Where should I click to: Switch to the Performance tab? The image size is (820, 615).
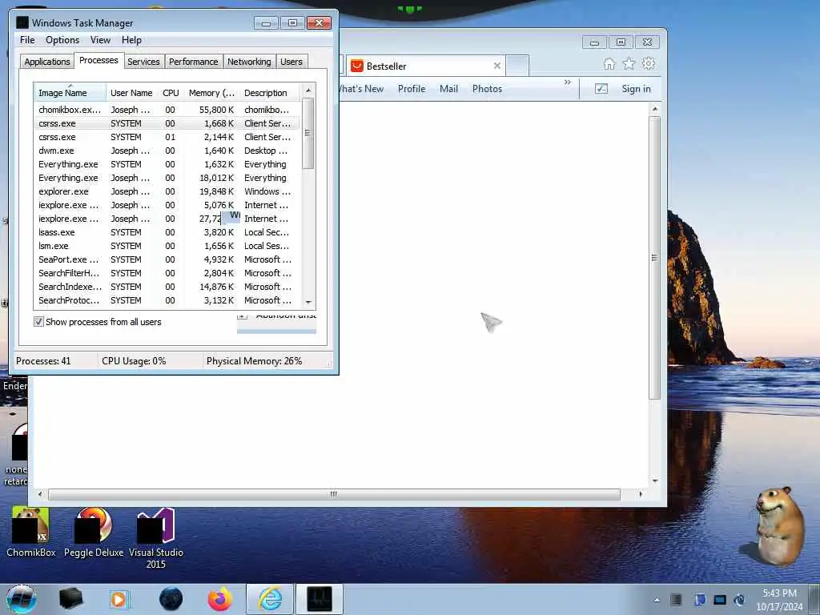193,62
